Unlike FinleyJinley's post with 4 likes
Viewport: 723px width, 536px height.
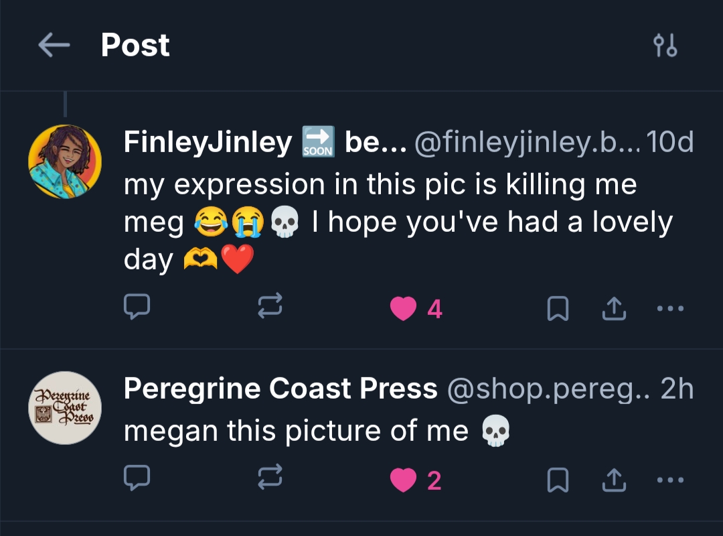pos(404,309)
